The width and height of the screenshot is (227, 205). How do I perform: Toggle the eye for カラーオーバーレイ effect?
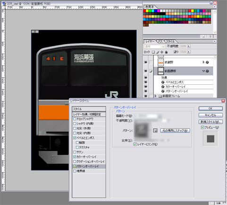tap(146, 87)
